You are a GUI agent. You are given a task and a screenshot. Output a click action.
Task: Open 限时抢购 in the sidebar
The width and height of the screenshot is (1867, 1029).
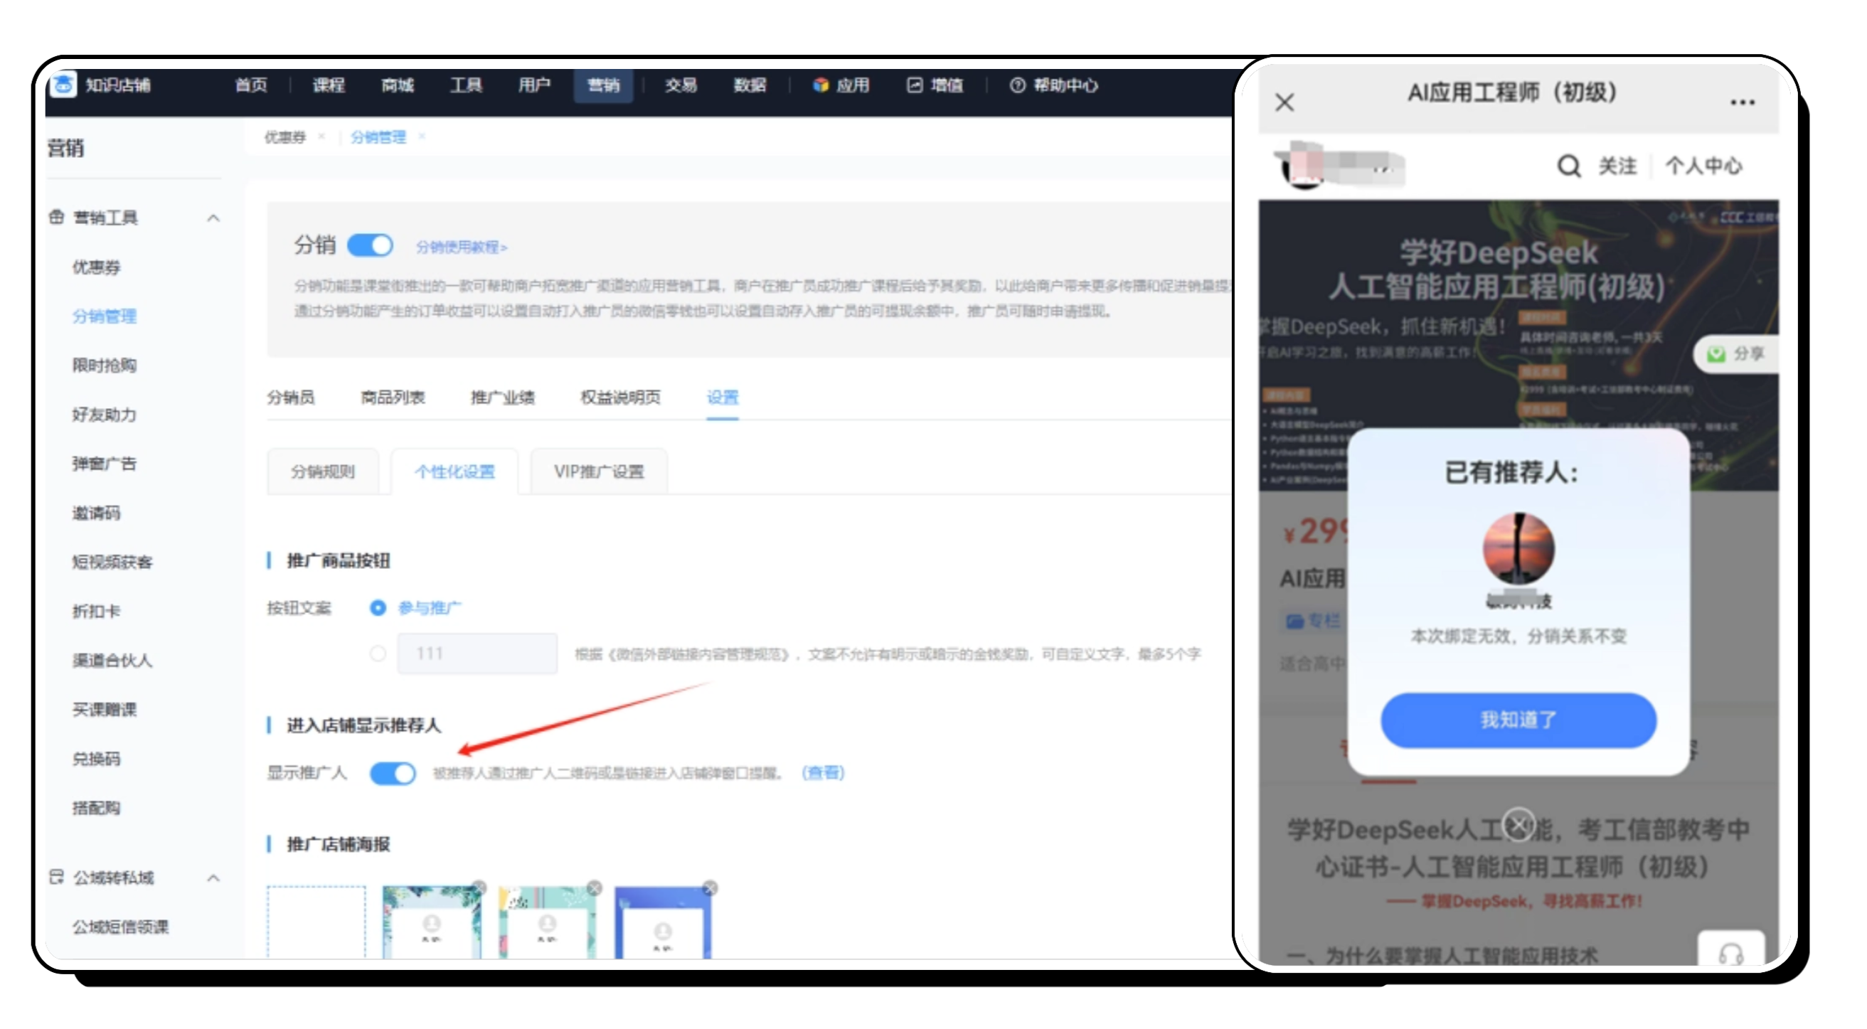[104, 365]
